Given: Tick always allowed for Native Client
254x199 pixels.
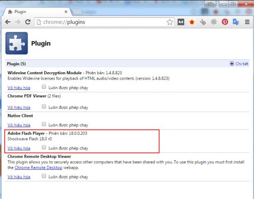Looking at the screenshot, I should tap(44, 125).
